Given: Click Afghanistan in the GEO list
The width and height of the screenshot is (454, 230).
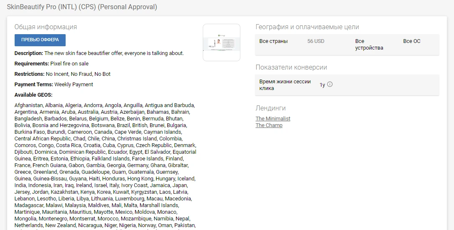Looking at the screenshot, I should tap(28, 105).
